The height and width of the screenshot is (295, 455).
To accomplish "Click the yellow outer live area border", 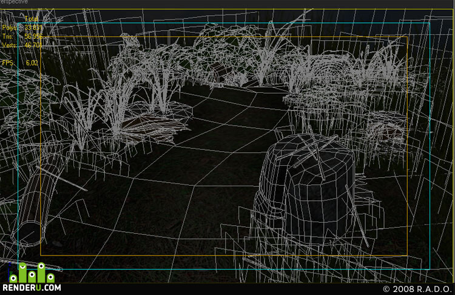I will [x=226, y=9].
